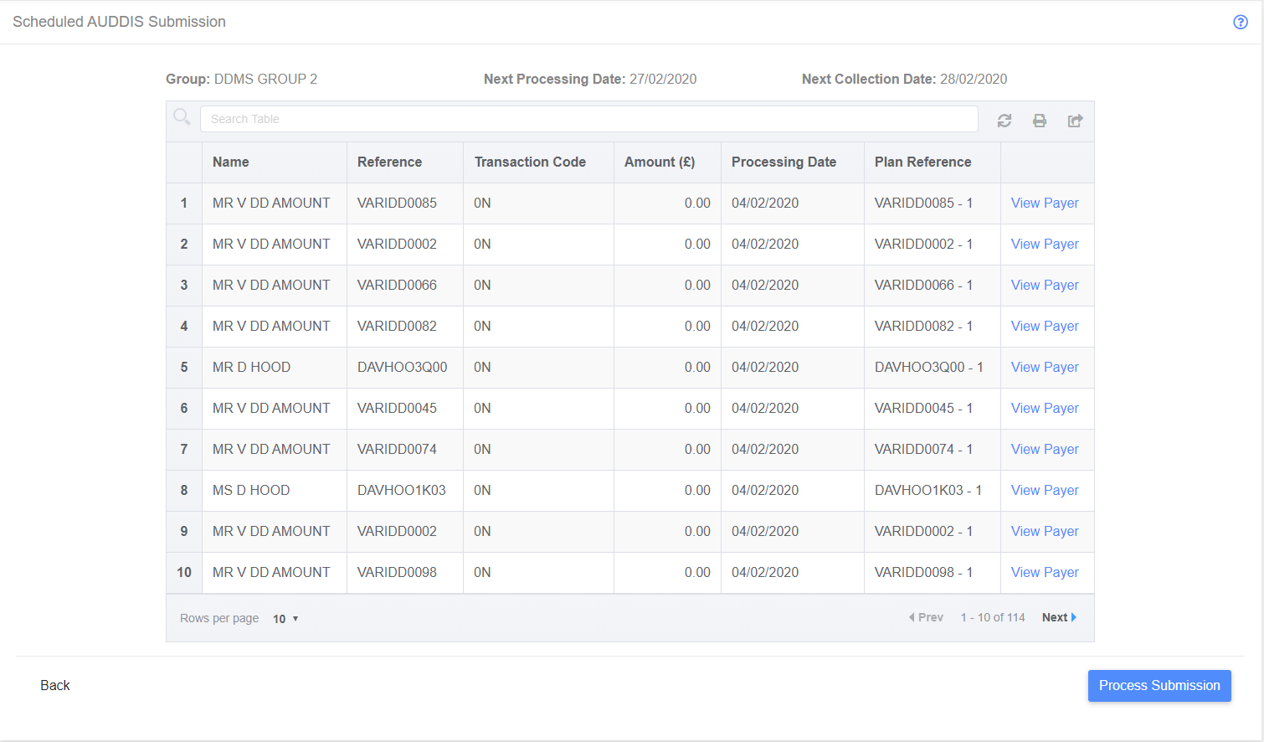Open View Payer for row 2
This screenshot has width=1264, height=742.
[x=1045, y=245]
